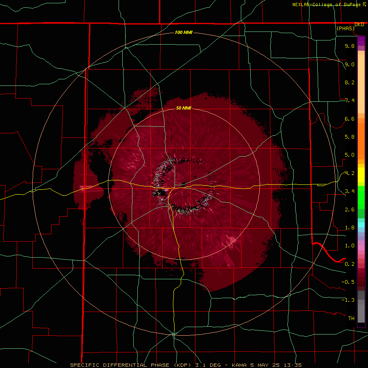The height and width of the screenshot is (368, 368).
Task: Click the 9.8 value on color scale
Action: (x=350, y=46)
